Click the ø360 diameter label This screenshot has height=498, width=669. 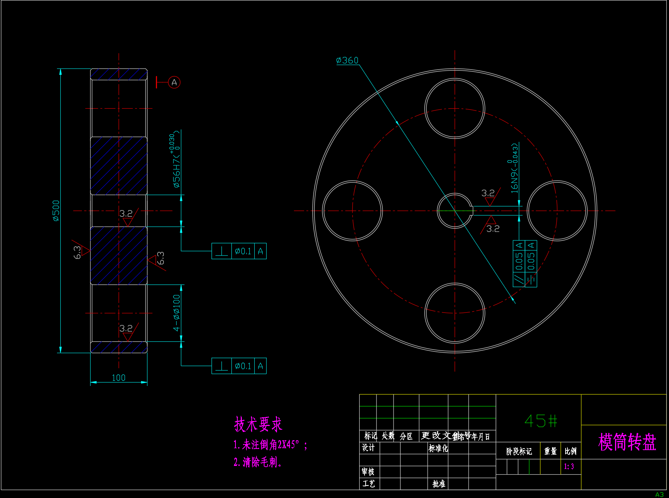[x=347, y=60]
